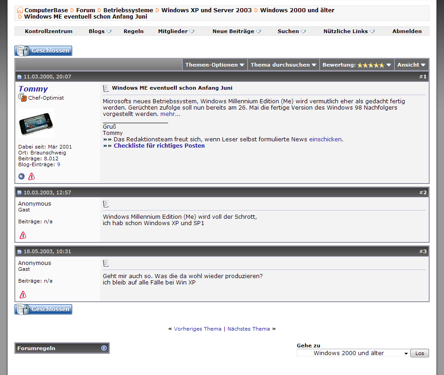The image size is (444, 375).
Task: Open Regeln in the navigation bar
Action: [133, 31]
